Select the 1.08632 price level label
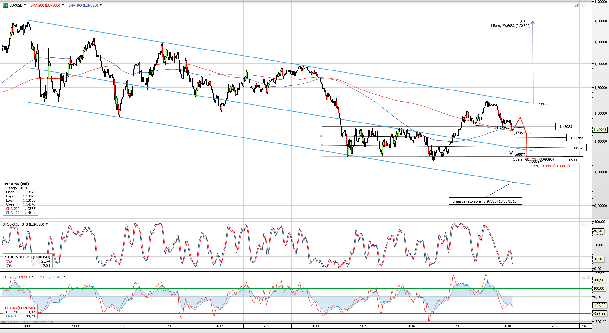The image size is (609, 333). click(576, 148)
